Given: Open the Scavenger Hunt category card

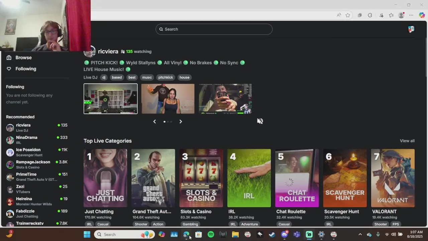Looking at the screenshot, I should point(345,178).
